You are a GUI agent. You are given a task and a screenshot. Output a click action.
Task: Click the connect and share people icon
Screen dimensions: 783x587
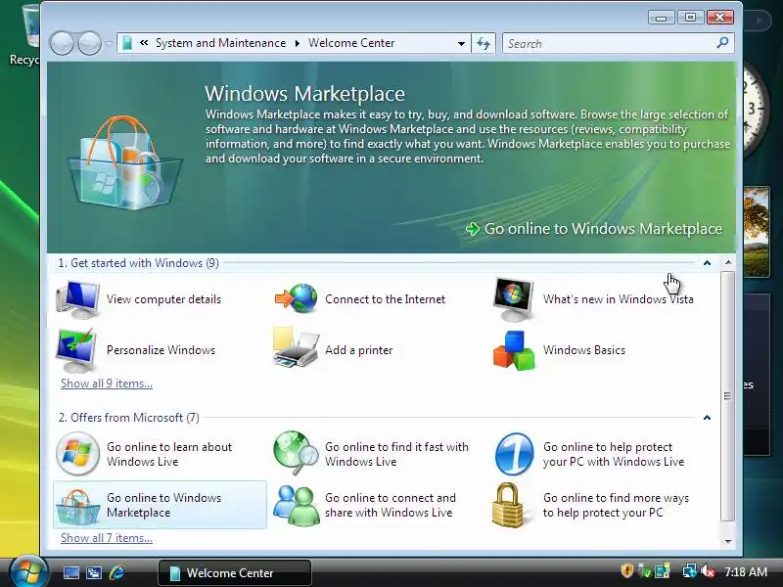(297, 506)
